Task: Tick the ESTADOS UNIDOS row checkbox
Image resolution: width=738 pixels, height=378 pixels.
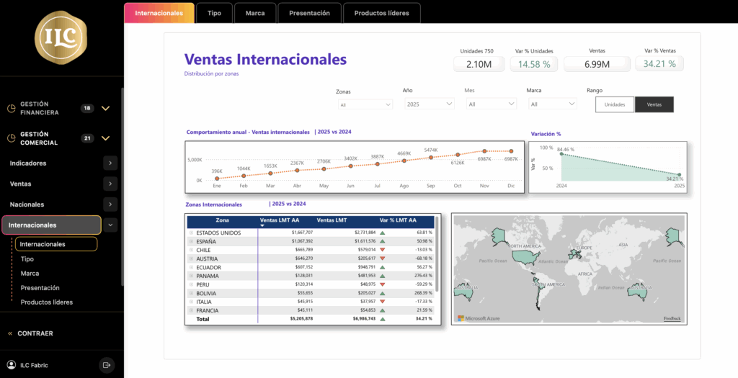Action: tap(191, 233)
